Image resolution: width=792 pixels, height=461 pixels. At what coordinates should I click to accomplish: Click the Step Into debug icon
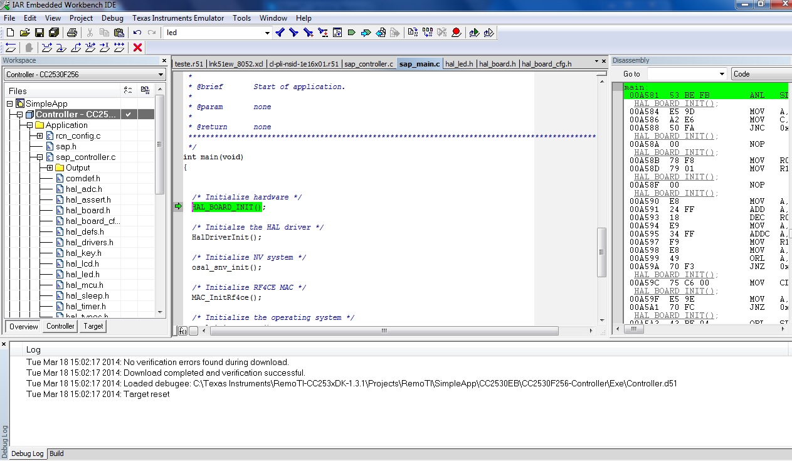pos(61,48)
